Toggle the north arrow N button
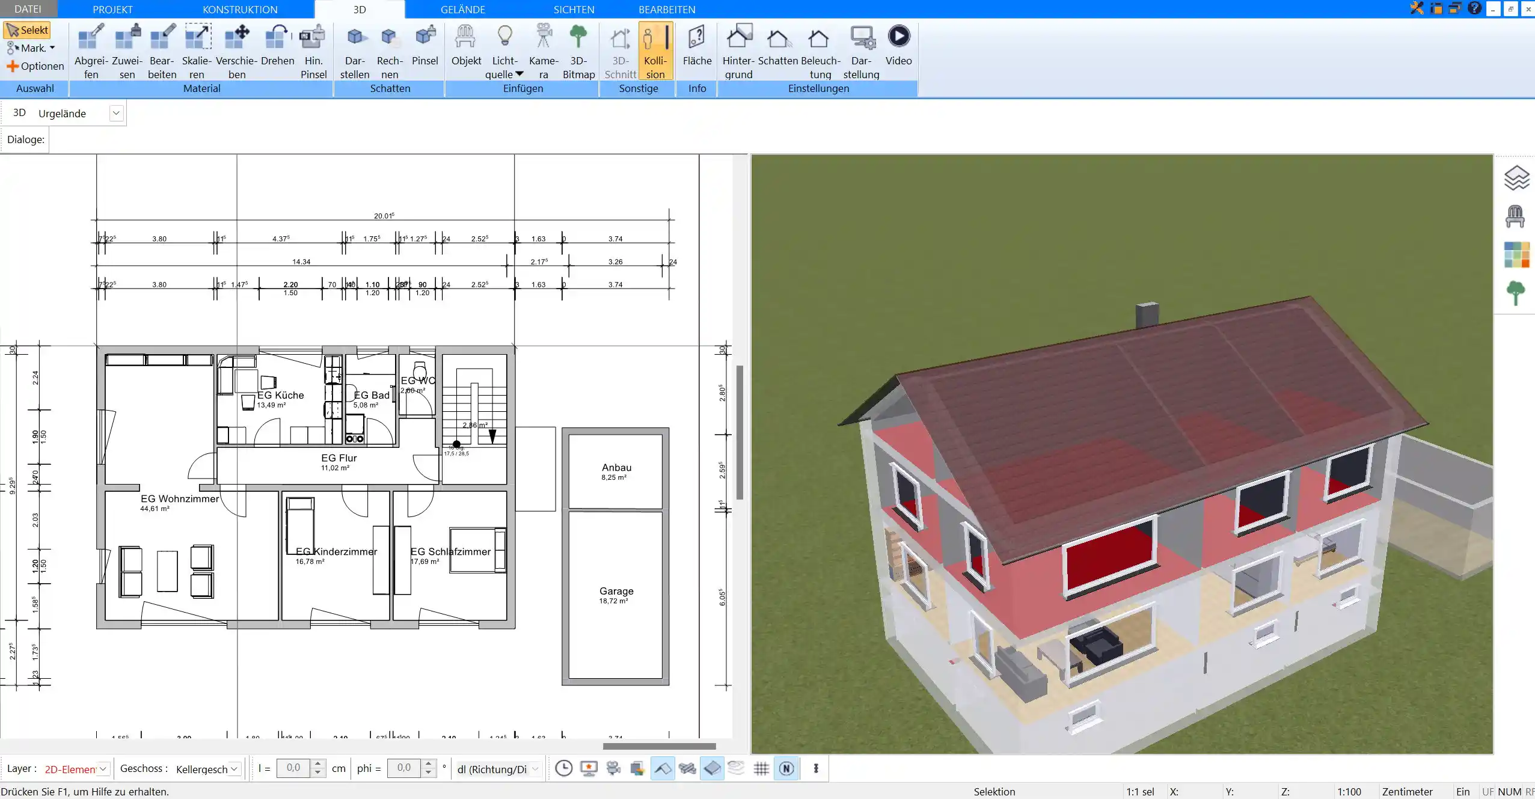This screenshot has height=799, width=1535. point(786,768)
